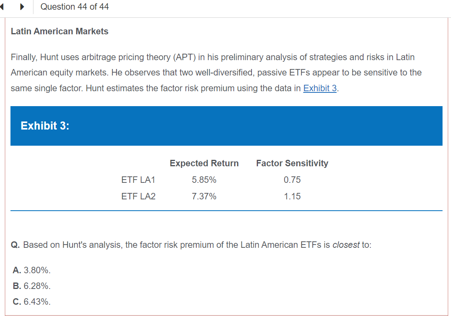Pick answer C, 6.43%
451x316 pixels.
tap(32, 301)
